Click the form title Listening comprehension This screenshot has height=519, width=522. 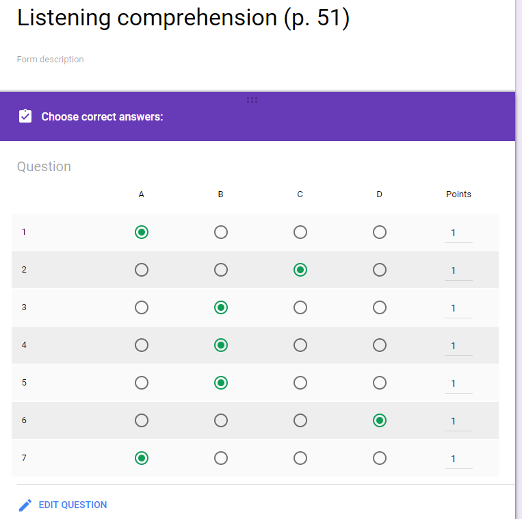point(183,18)
